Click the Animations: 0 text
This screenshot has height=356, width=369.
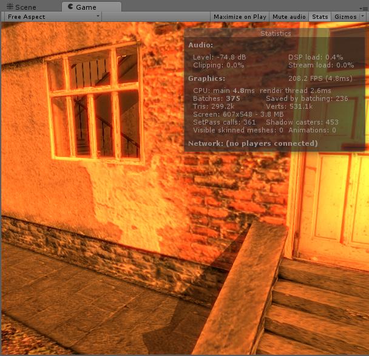pos(313,130)
